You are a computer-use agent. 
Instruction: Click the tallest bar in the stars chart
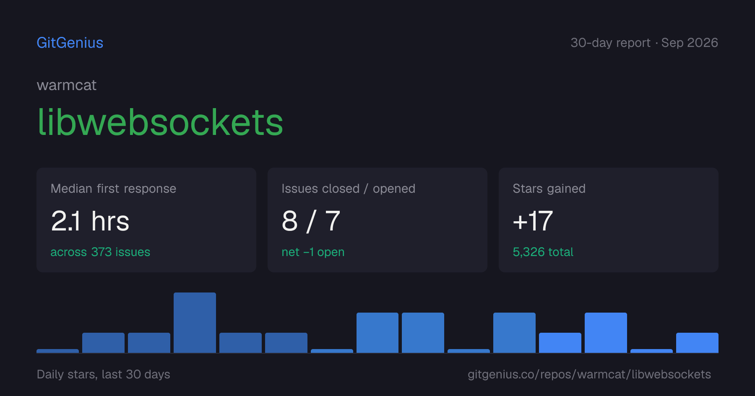[195, 323]
